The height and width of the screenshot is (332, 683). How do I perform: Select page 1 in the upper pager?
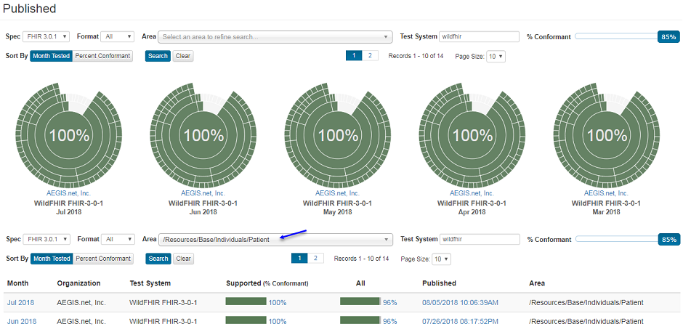(x=354, y=55)
